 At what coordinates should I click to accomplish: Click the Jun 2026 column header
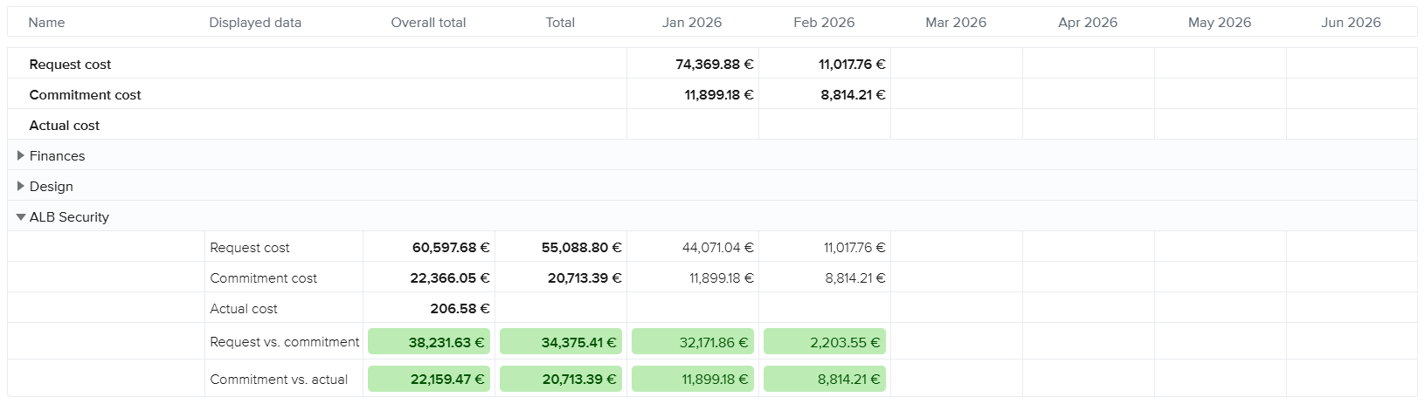1351,23
